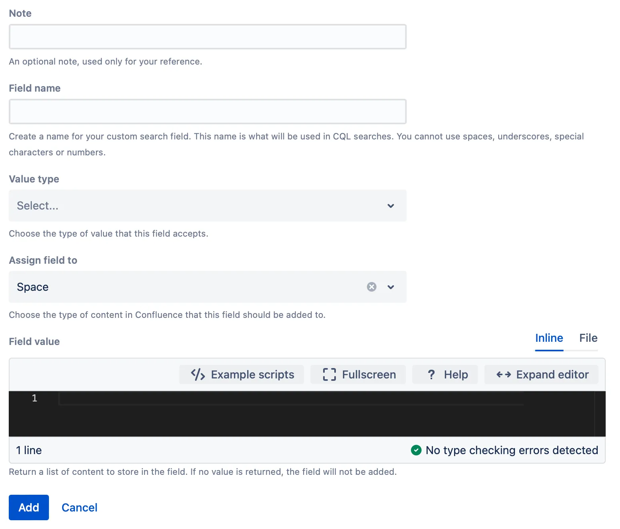Click the Field name input field
Screen dimensions: 620x529
click(207, 112)
